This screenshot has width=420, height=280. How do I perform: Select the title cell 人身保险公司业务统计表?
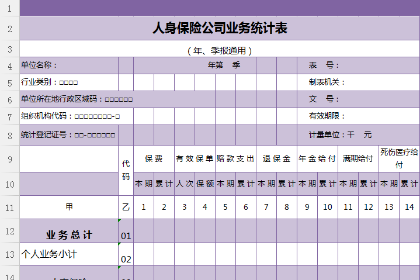[x=220, y=28]
